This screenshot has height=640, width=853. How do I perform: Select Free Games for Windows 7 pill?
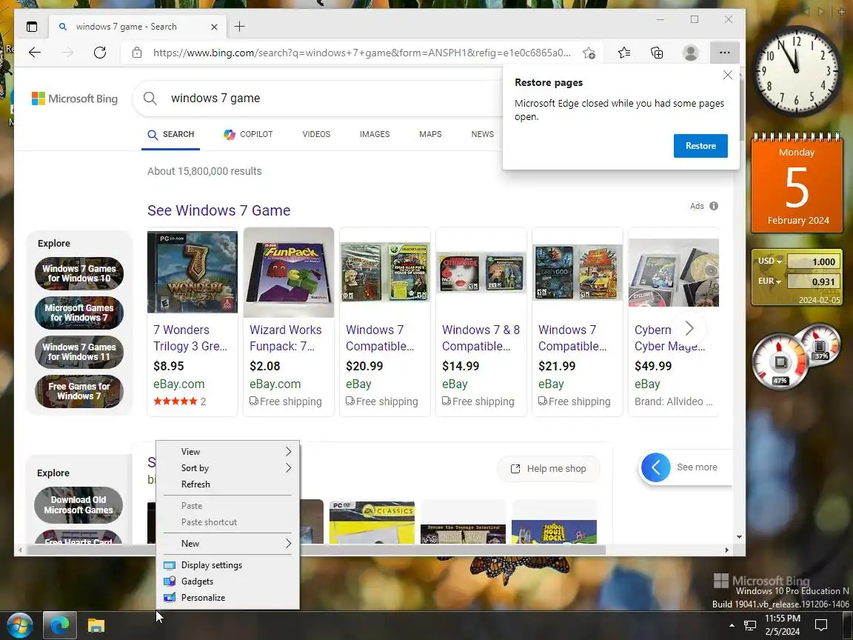click(x=79, y=391)
